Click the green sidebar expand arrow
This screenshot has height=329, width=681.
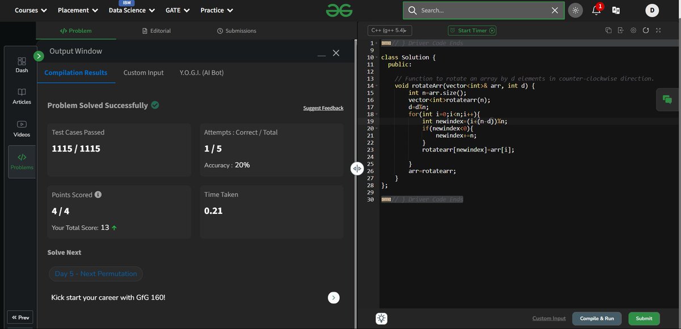tap(39, 56)
